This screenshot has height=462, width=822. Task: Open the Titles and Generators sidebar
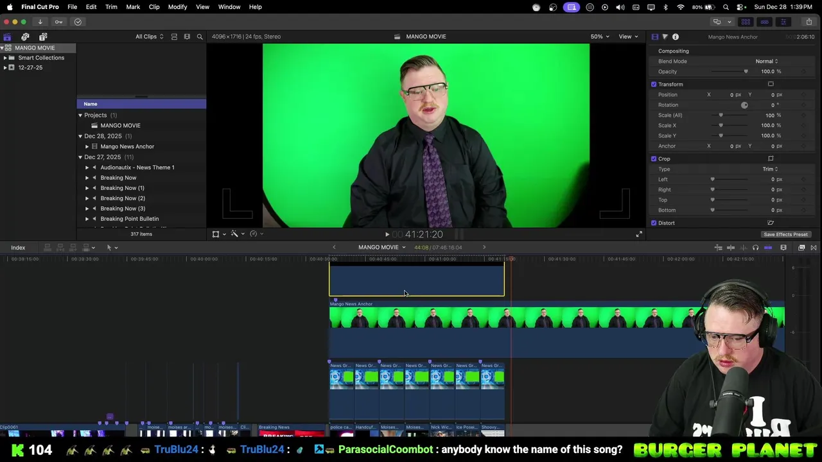43,37
